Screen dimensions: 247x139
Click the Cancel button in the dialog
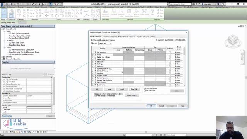click(162, 106)
